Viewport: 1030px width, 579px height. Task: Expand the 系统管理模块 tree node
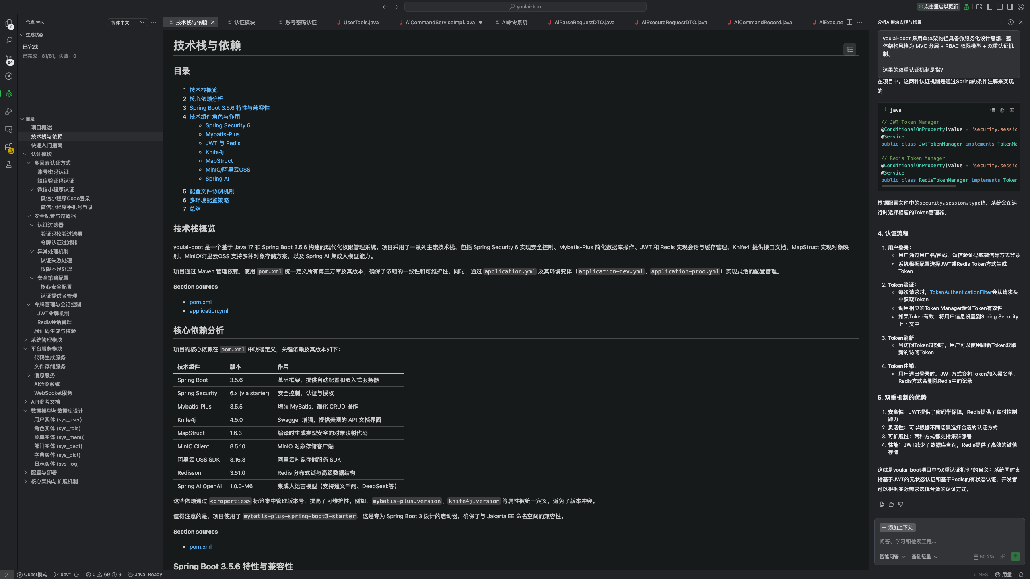point(47,340)
